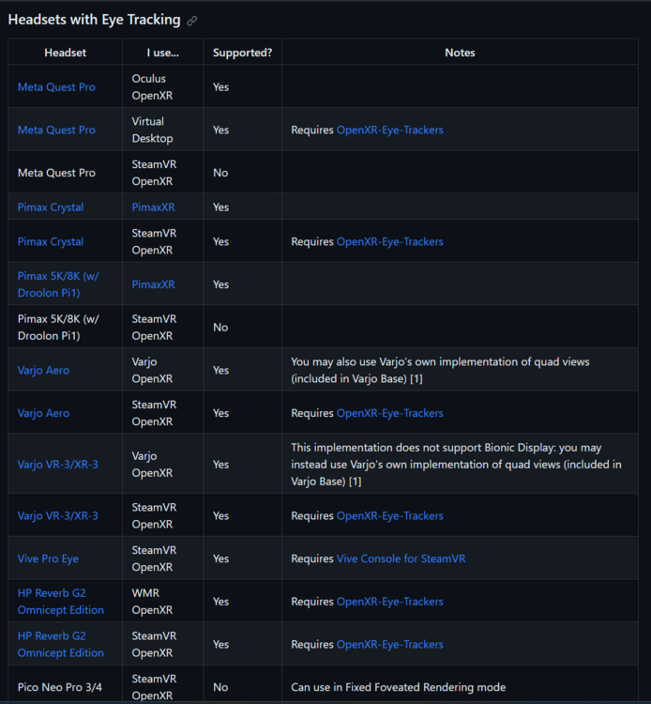Screen dimensions: 651x704
Task: Open OpenXR-Eye-Trackers link in HP Reverb SteamVR row
Action: [x=389, y=645]
